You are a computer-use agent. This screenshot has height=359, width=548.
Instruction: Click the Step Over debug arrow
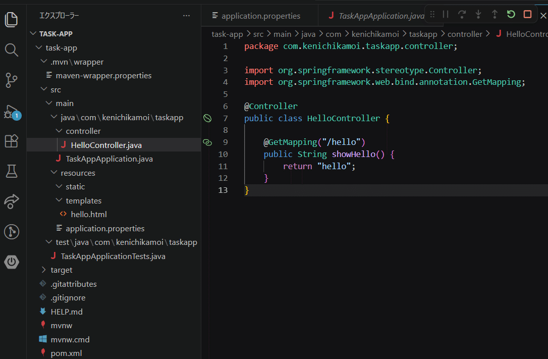pos(462,14)
